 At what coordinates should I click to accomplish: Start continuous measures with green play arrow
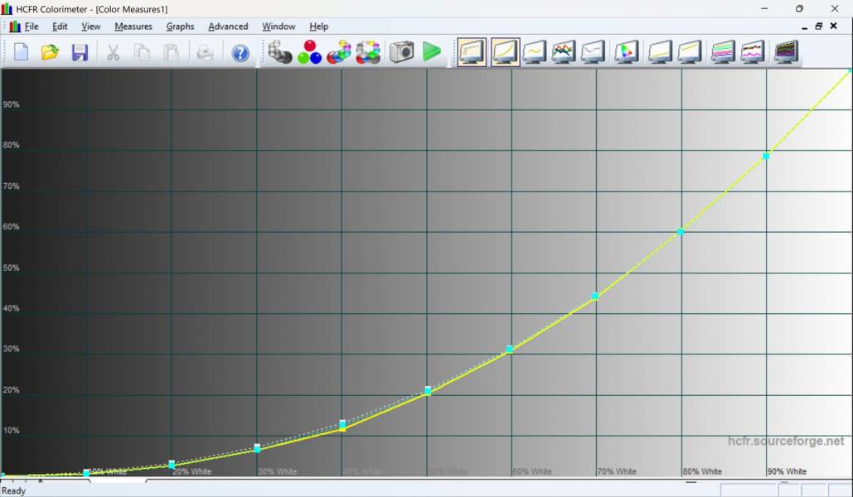tap(431, 52)
